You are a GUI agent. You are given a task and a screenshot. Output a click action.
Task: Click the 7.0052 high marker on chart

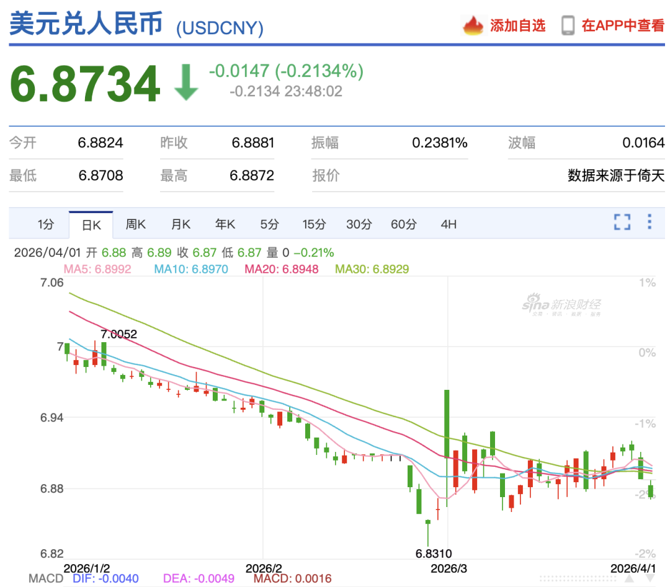(118, 334)
